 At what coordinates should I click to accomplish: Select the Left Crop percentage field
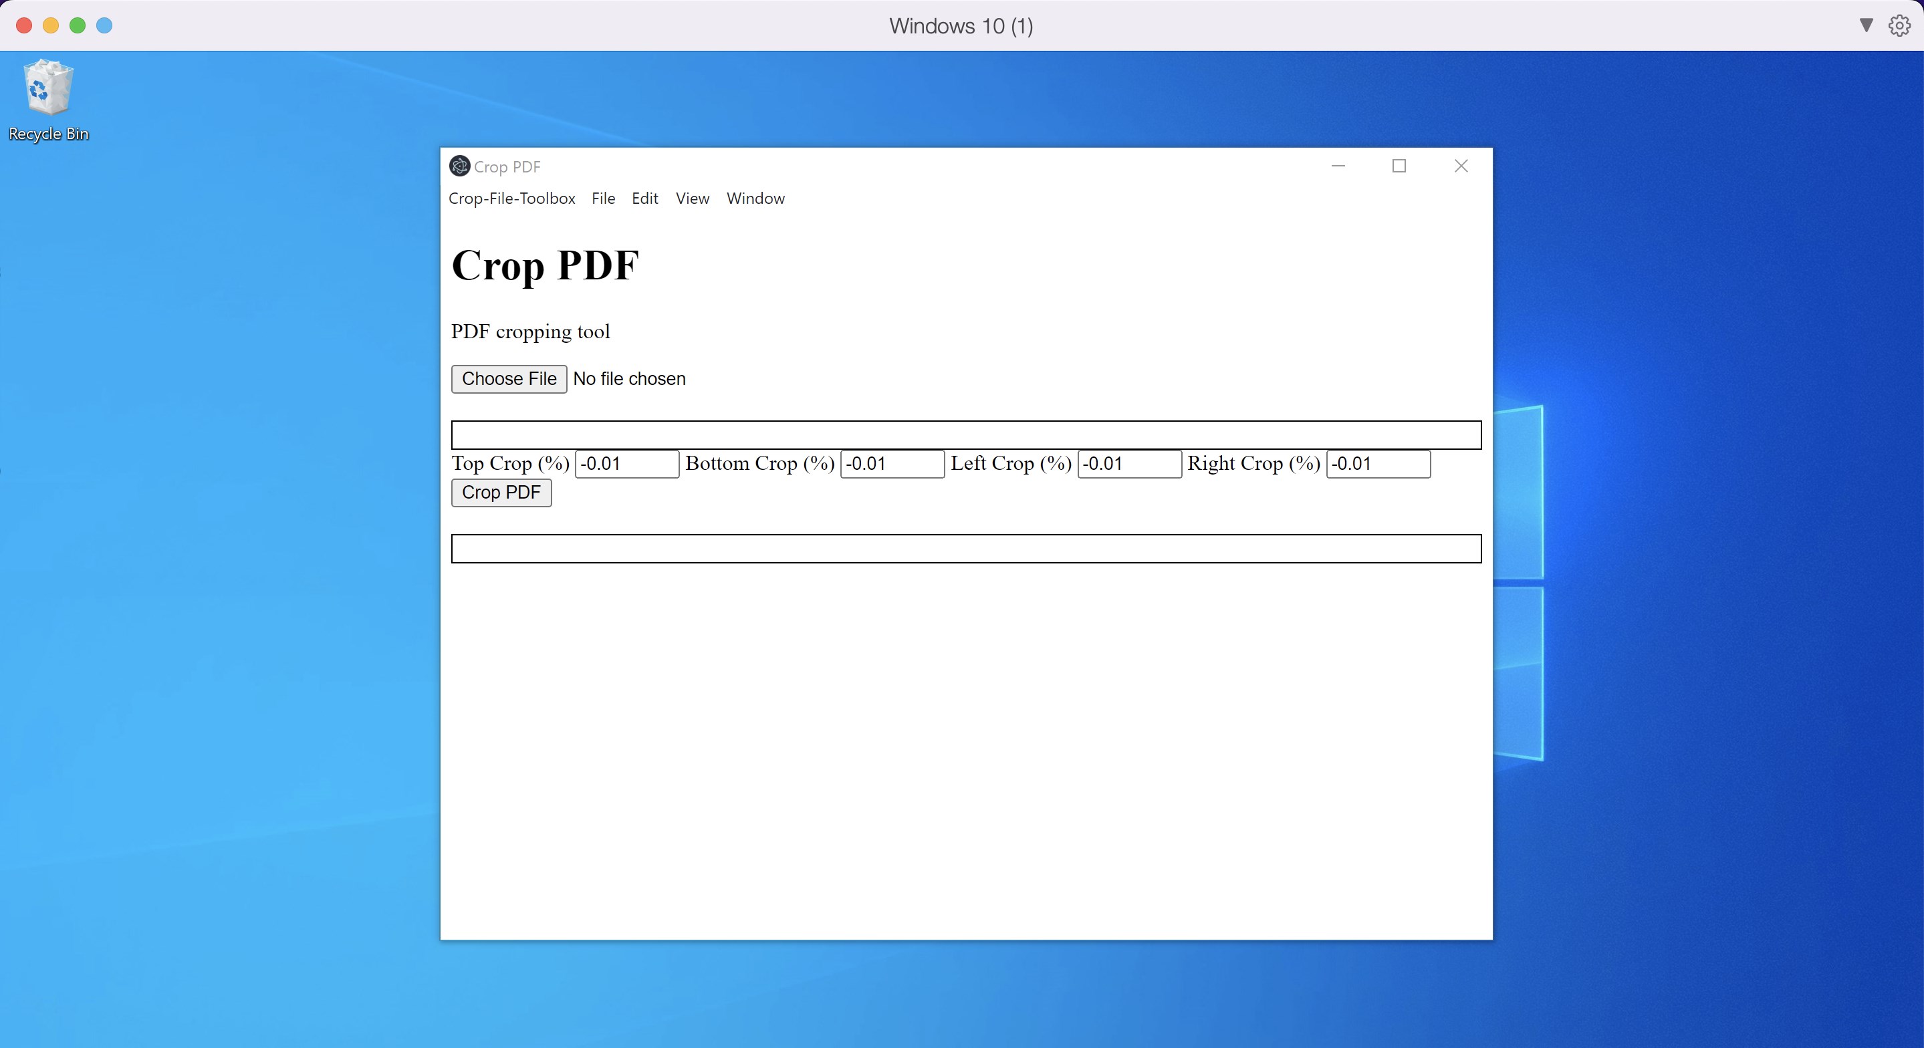point(1128,464)
